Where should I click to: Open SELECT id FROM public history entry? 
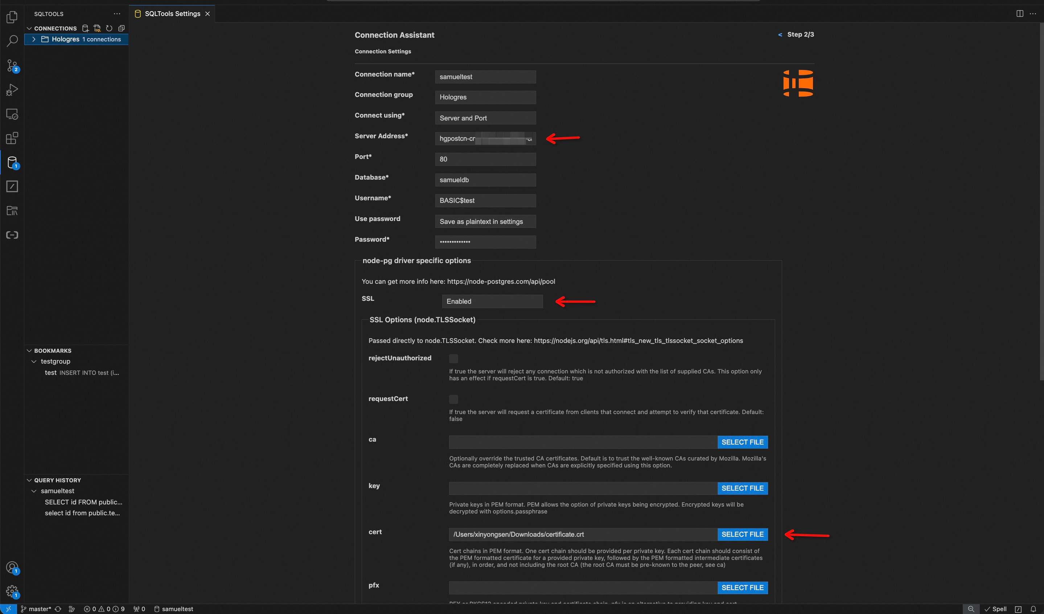coord(83,502)
